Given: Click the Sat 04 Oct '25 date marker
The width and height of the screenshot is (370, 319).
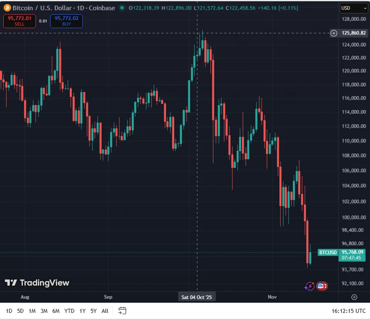Looking at the screenshot, I should pos(197,296).
